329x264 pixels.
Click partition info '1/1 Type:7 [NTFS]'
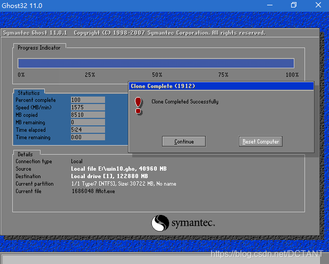(x=93, y=184)
